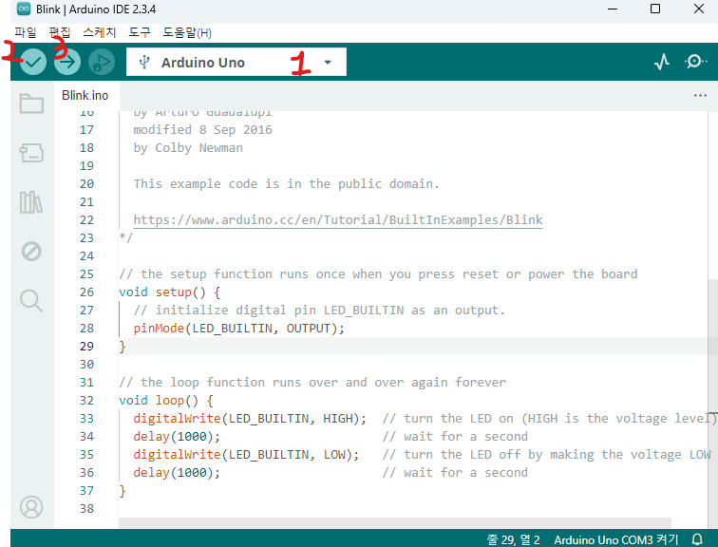The image size is (718, 547).
Task: Open the 도움말(H) menu
Action: [187, 32]
